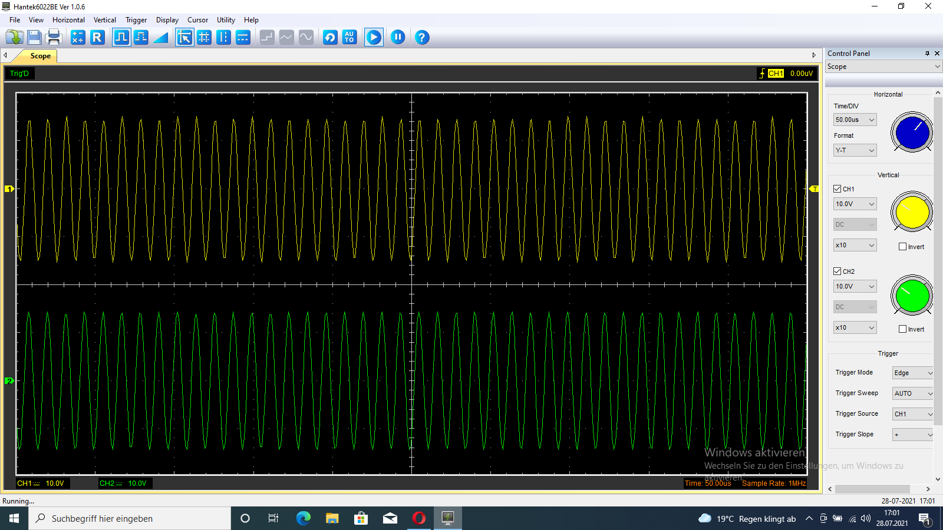Click the tab strip left scroll arrow
This screenshot has width=943, height=530.
pyautogui.click(x=5, y=55)
